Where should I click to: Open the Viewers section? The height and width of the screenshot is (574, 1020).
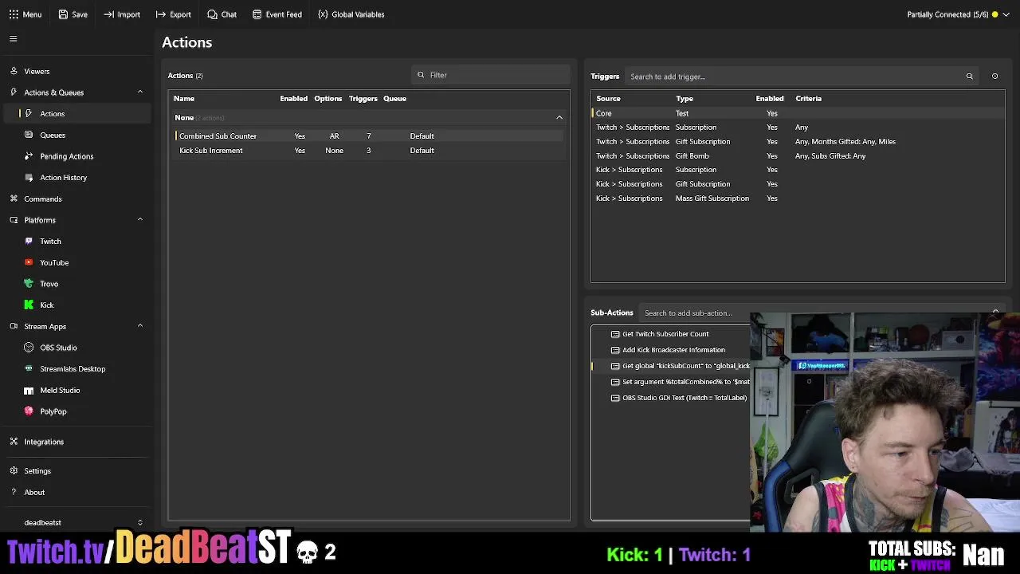pyautogui.click(x=37, y=71)
